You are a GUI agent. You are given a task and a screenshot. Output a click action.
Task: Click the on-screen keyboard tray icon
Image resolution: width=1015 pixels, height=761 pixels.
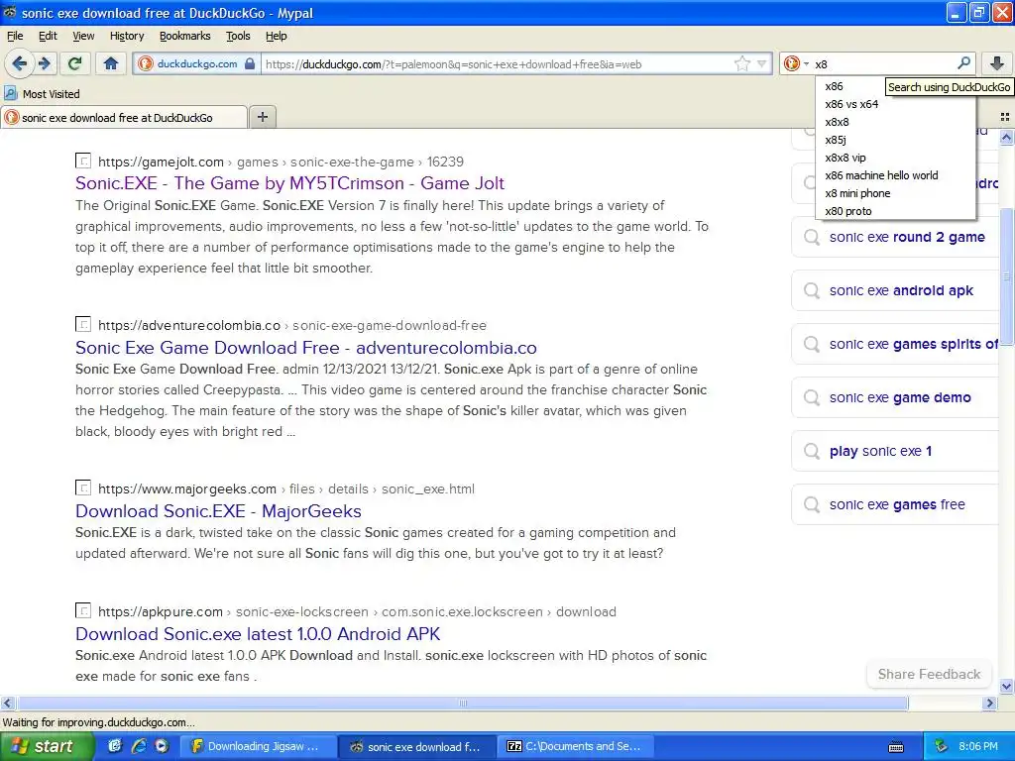(x=896, y=747)
